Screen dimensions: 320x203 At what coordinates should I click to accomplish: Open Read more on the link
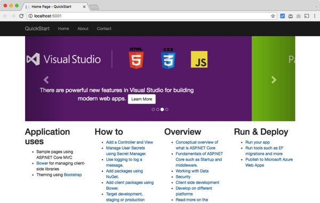(192, 200)
